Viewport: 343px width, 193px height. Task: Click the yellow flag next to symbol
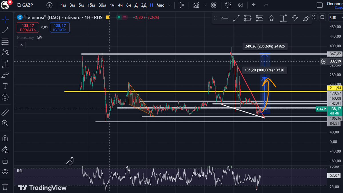[108, 17]
